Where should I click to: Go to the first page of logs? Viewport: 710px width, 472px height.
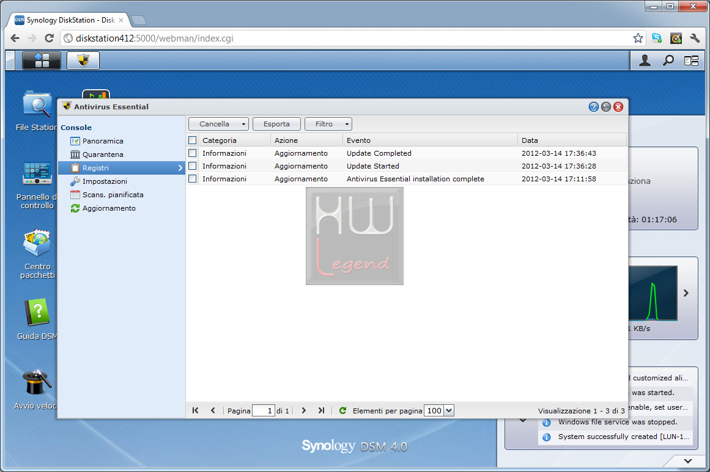click(195, 410)
